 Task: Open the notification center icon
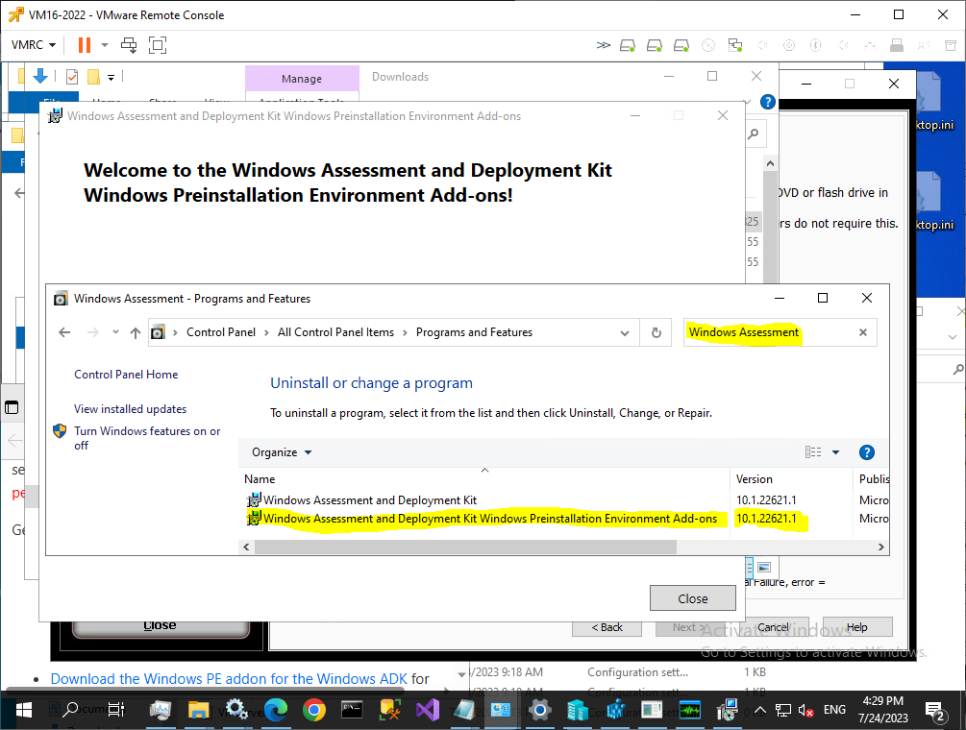pos(936,712)
